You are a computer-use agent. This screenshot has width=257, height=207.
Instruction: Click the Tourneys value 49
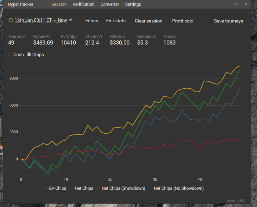point(11,42)
